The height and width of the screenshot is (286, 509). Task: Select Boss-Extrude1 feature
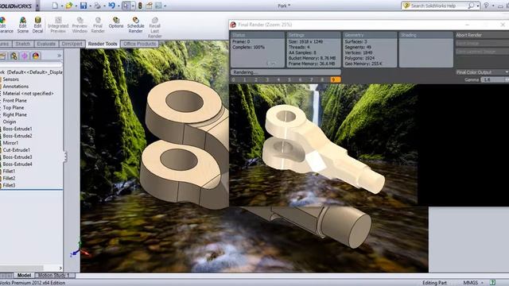[17, 129]
